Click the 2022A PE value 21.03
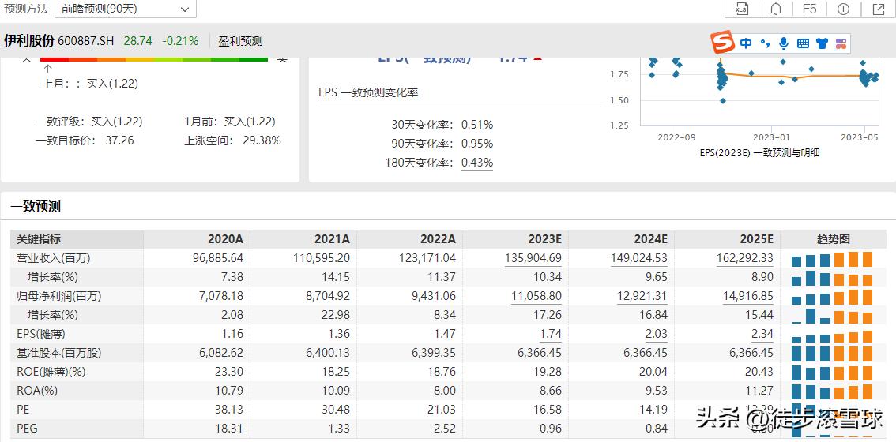 [442, 410]
